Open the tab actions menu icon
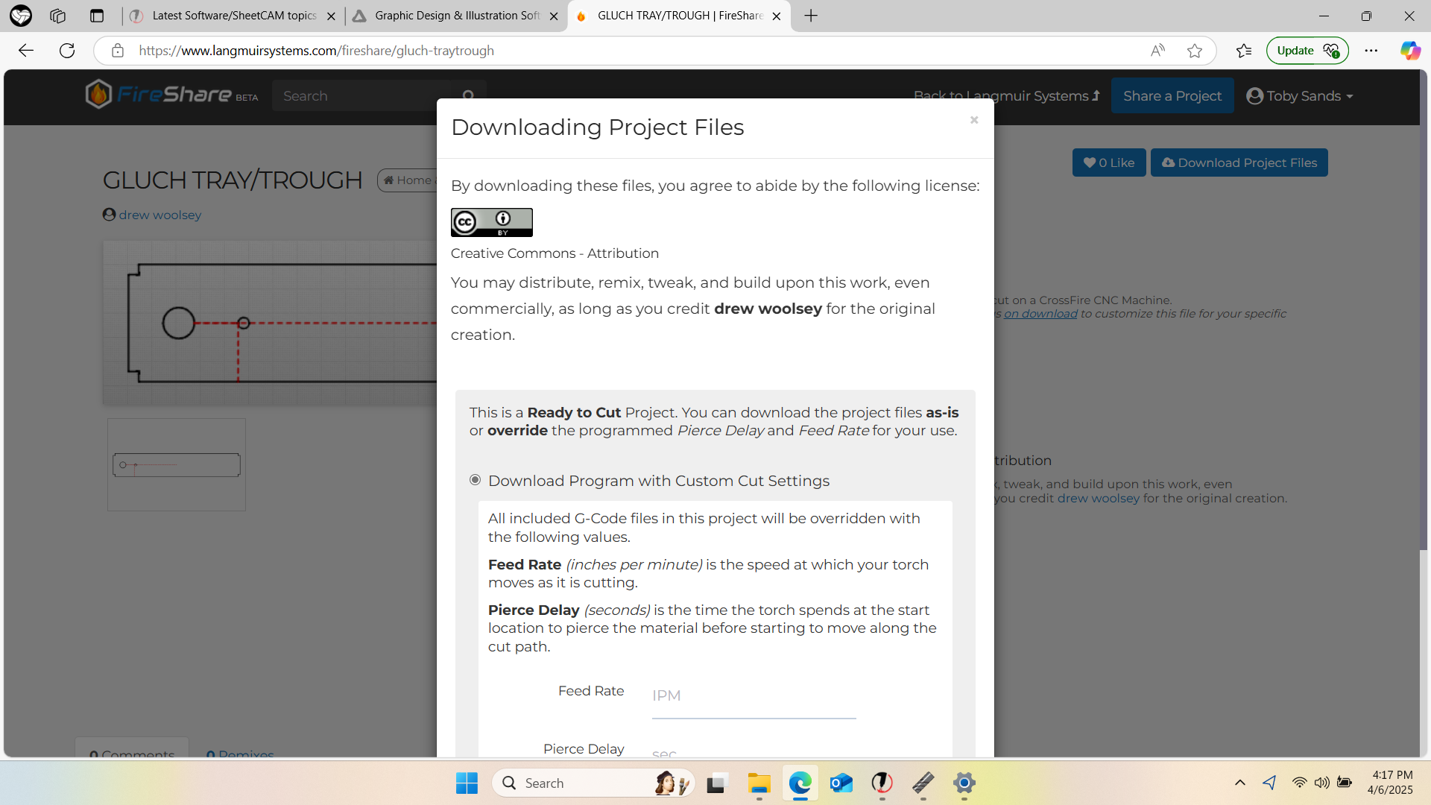Viewport: 1431px width, 805px height. click(x=97, y=16)
